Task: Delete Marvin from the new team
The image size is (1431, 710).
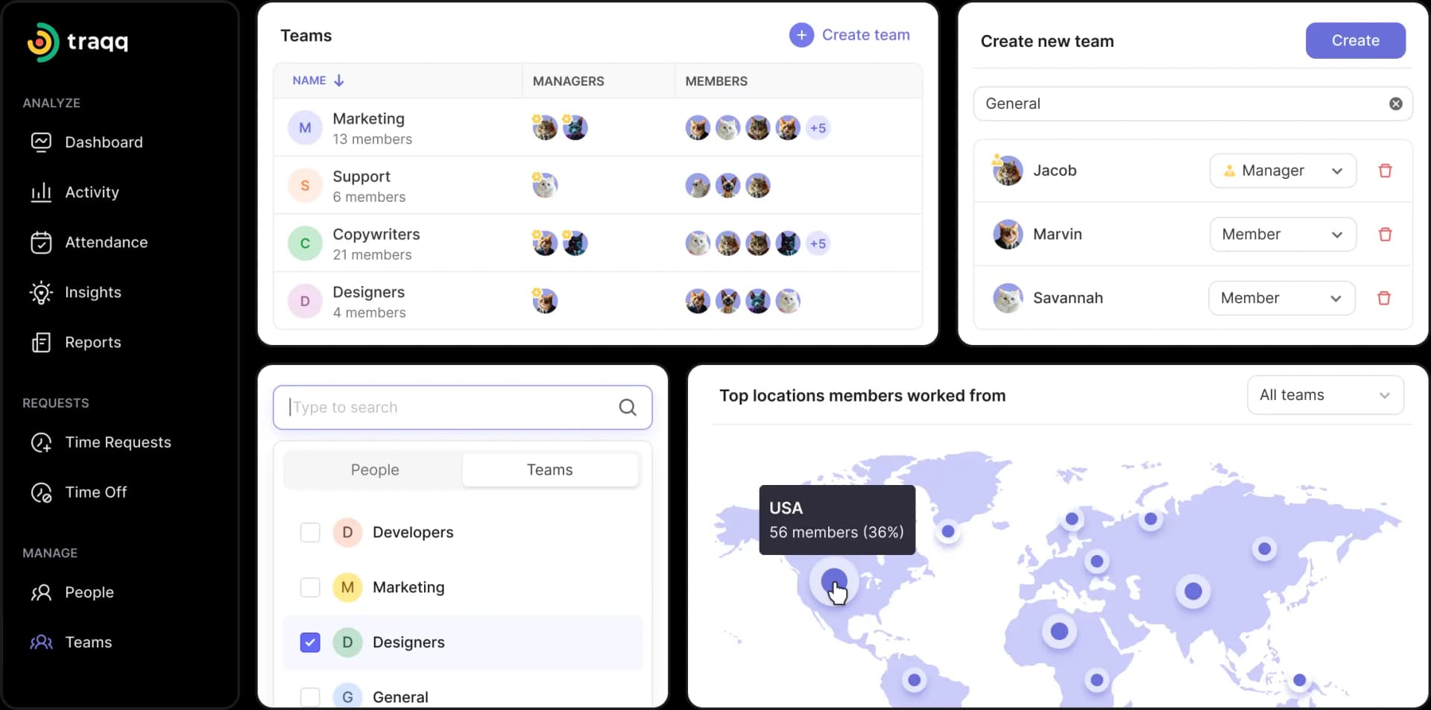Action: (1384, 234)
